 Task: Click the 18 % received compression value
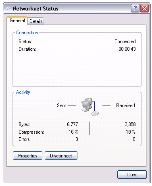pyautogui.click(x=131, y=132)
